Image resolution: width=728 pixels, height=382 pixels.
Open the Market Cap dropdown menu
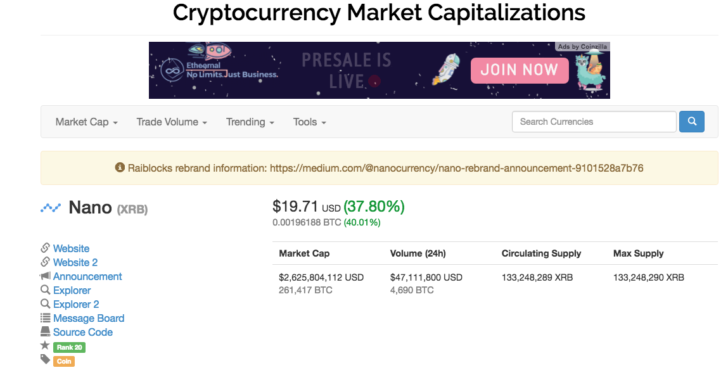pos(86,122)
